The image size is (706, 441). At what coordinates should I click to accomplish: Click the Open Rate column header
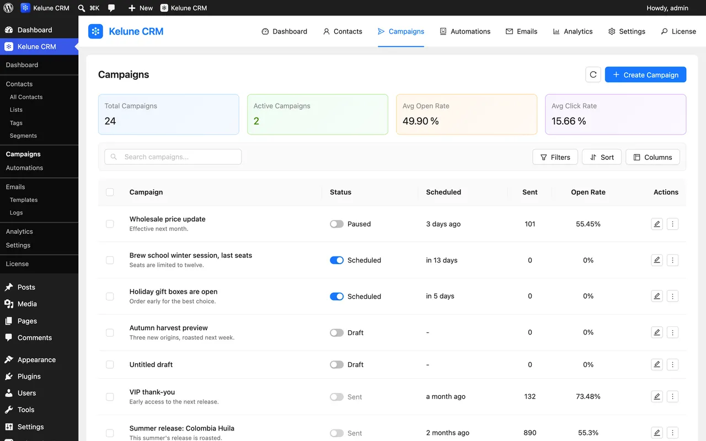(x=588, y=192)
